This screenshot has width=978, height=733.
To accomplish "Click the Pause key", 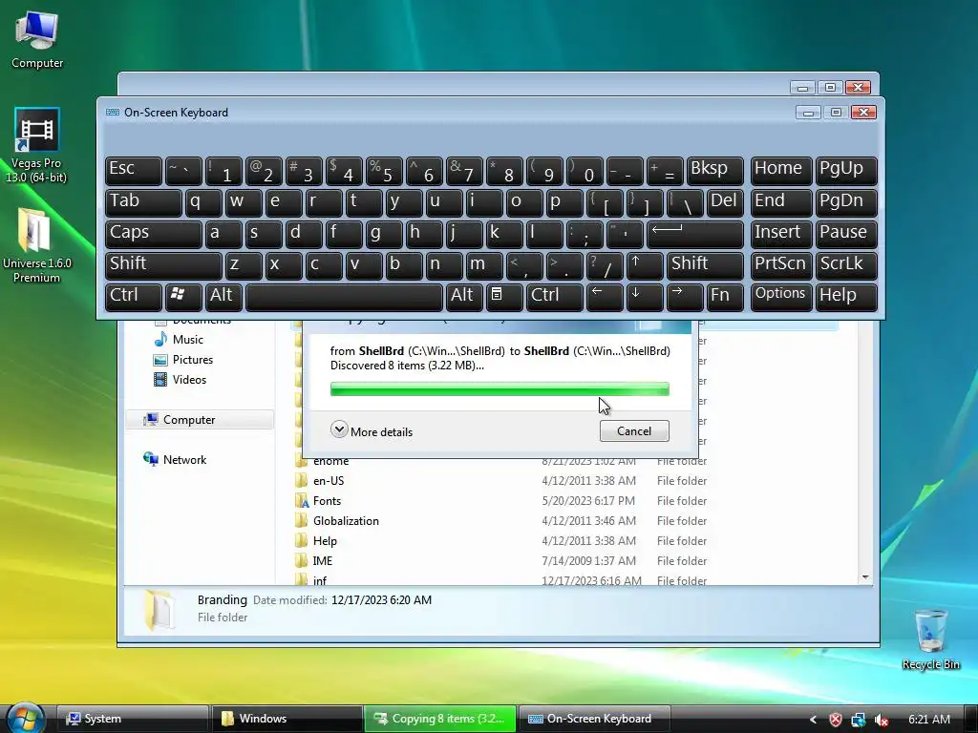I will [x=846, y=235].
